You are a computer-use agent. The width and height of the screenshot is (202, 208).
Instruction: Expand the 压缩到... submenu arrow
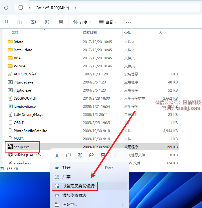point(122,205)
